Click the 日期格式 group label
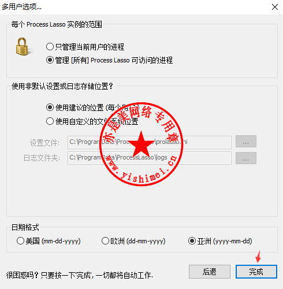 point(25,227)
